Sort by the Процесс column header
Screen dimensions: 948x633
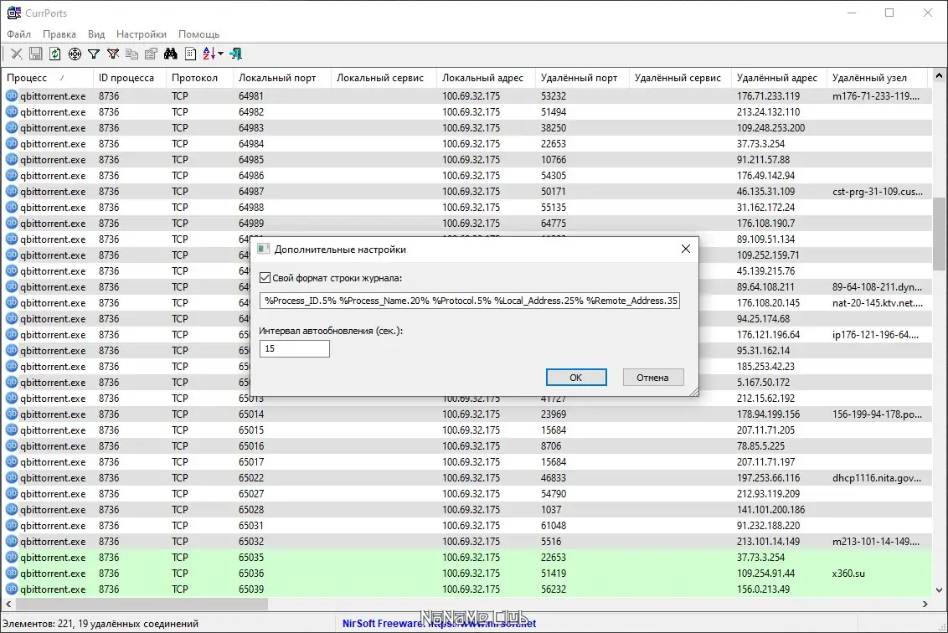tap(47, 77)
